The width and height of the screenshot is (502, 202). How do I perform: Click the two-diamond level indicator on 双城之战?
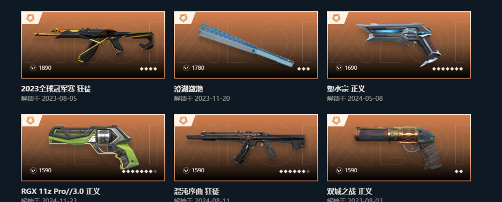459,171
